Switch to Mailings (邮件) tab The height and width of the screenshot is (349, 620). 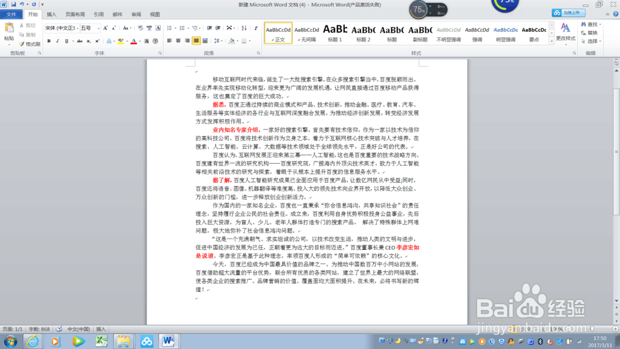pos(117,15)
